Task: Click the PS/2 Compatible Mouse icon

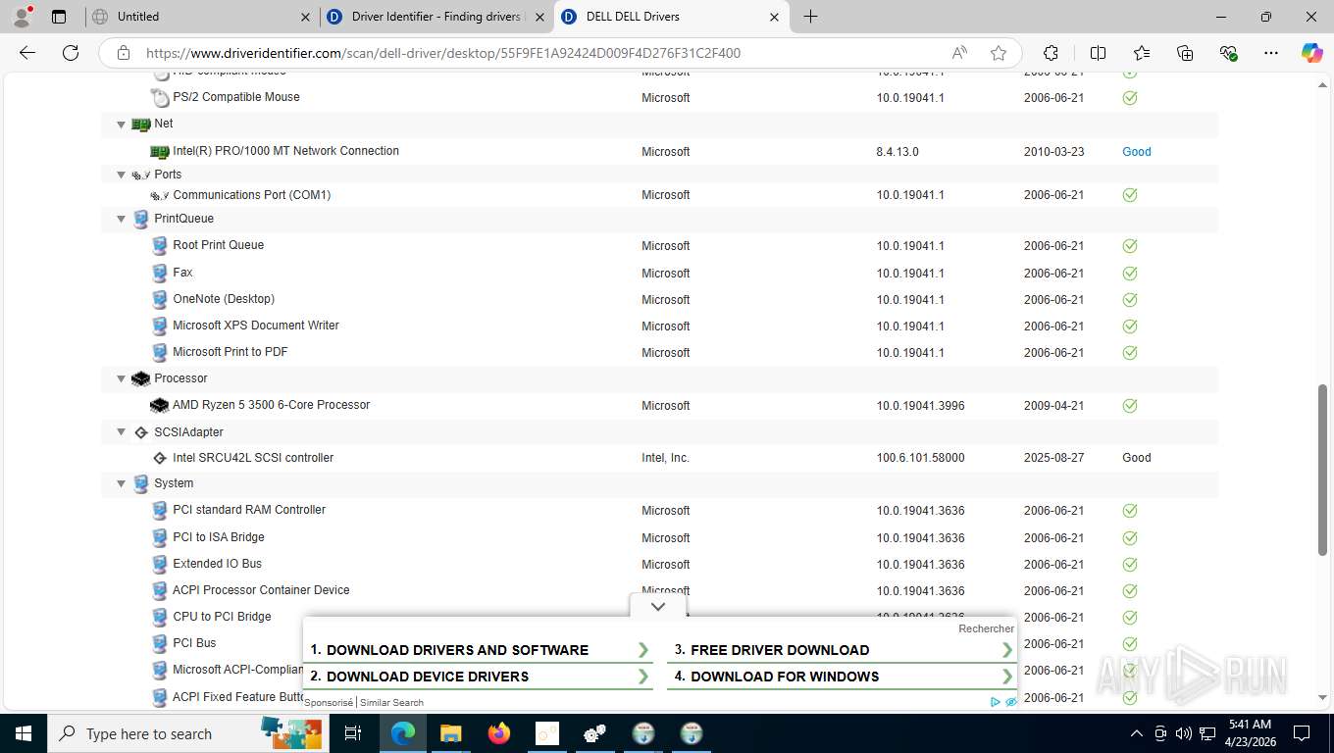Action: point(160,98)
